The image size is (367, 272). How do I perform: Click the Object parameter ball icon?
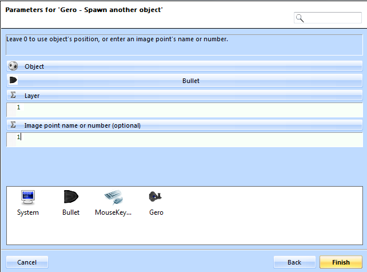13,66
